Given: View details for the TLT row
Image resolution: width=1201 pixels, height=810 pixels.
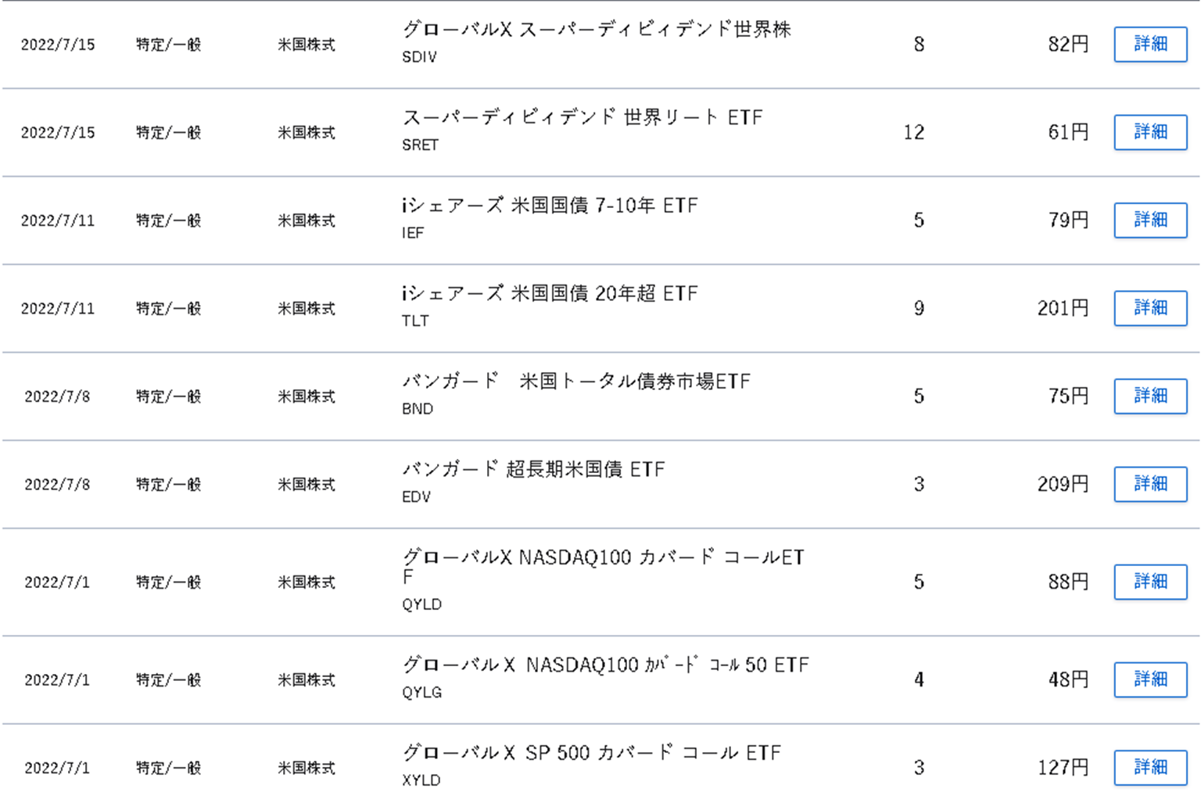Looking at the screenshot, I should [x=1149, y=308].
